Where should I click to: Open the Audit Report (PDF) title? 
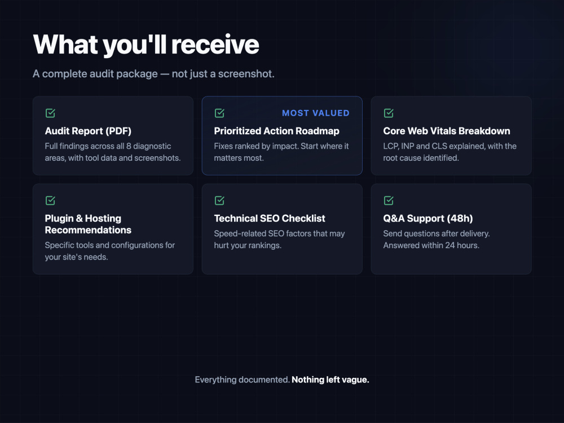click(x=88, y=131)
